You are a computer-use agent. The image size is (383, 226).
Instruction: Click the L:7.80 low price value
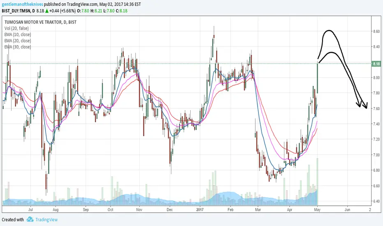109,11
